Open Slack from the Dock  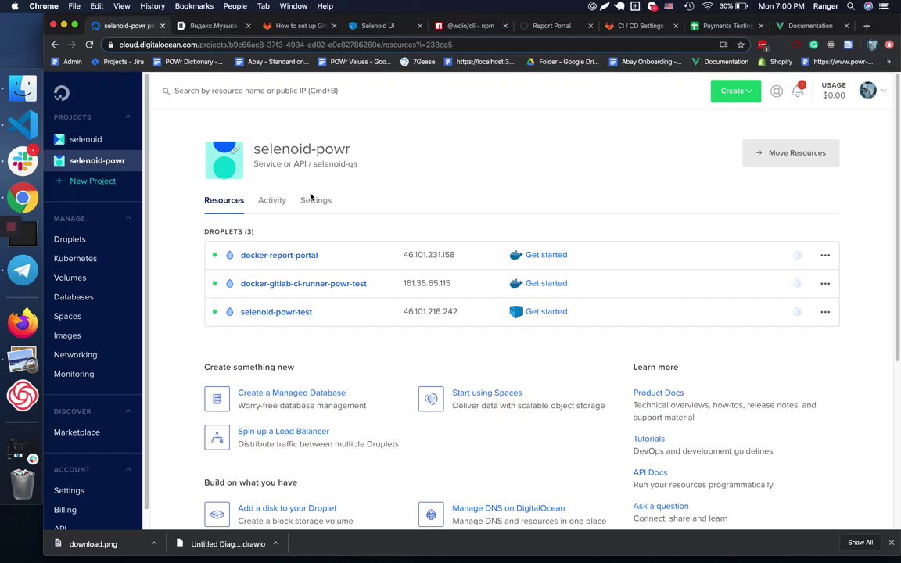click(23, 161)
